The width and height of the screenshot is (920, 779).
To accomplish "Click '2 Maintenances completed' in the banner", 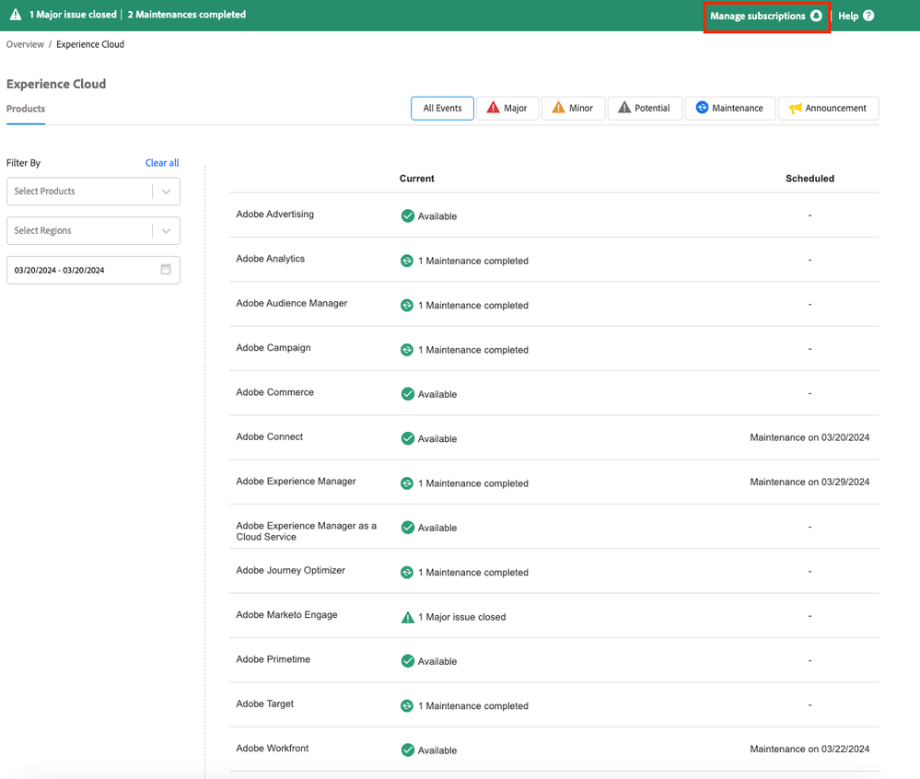I will click(x=187, y=15).
